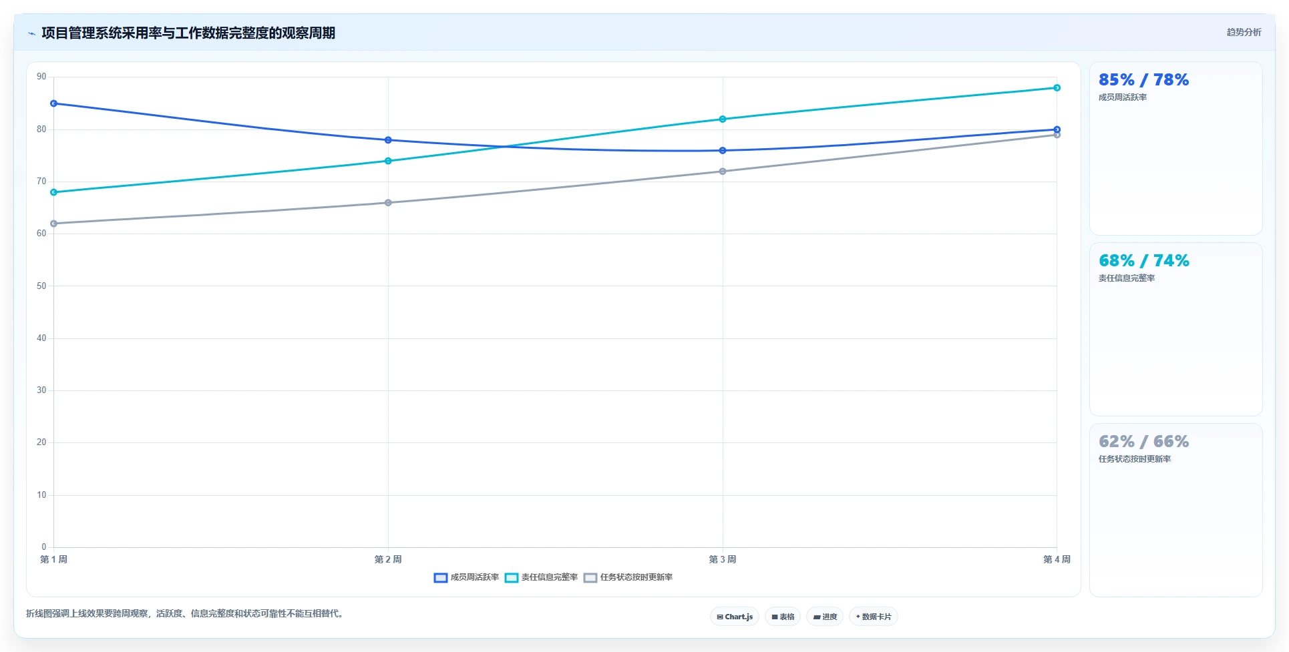Click the gray data point at 第 1 周 (62)

pos(54,224)
